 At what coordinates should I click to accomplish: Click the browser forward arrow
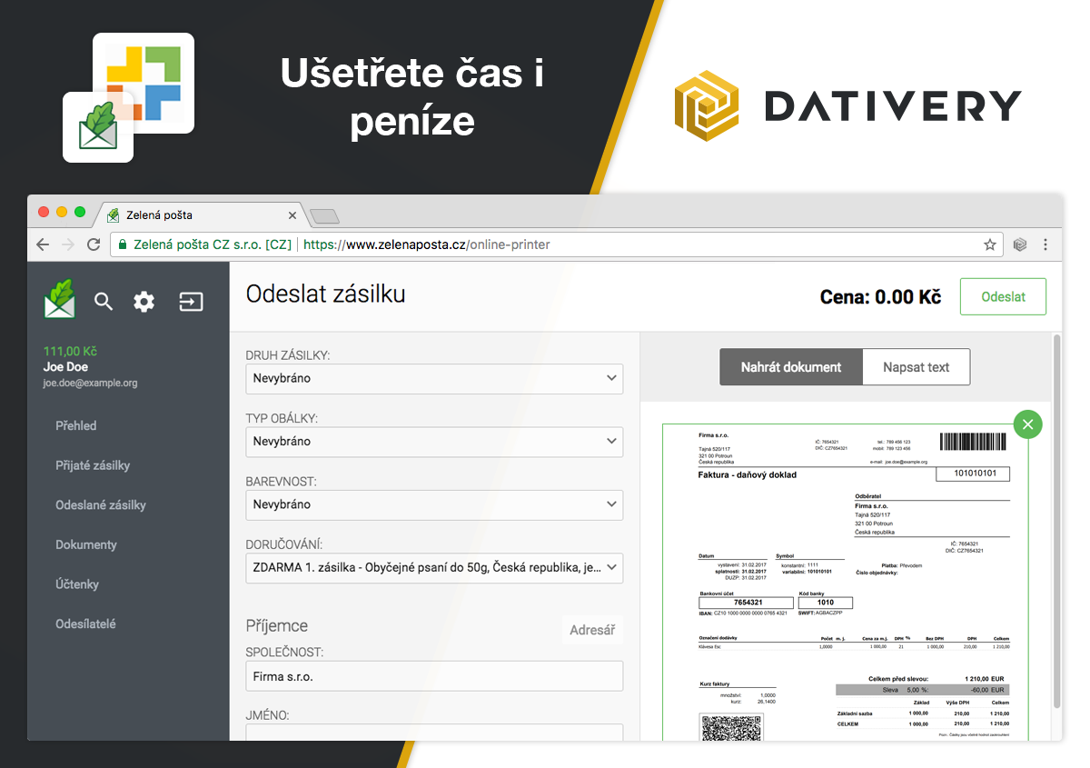tap(68, 244)
